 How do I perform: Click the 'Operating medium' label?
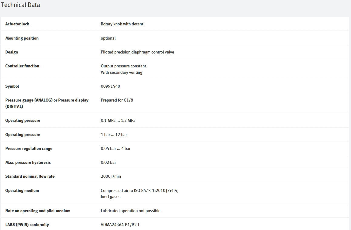(22, 190)
